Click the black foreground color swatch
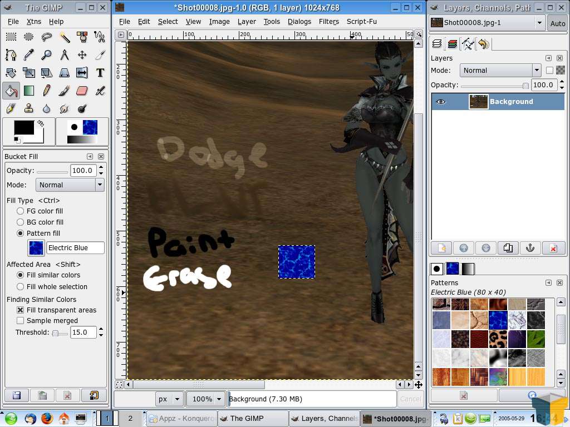This screenshot has height=427, width=570. point(24,128)
